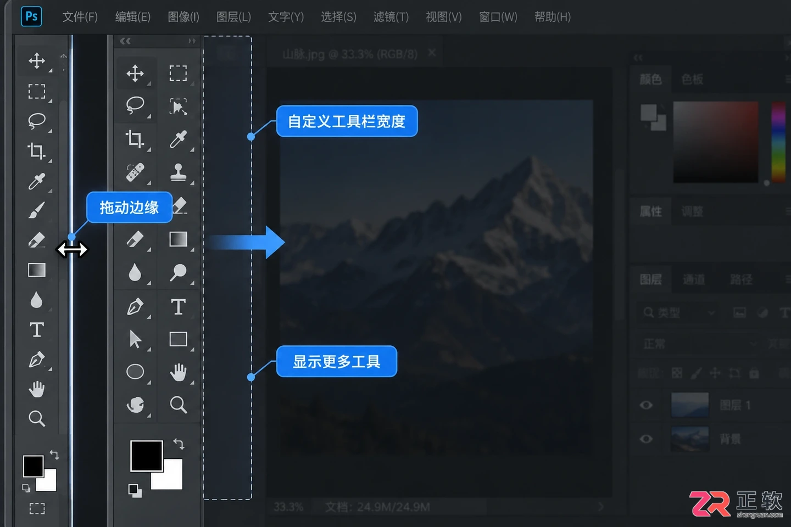Viewport: 791px width, 527px height.
Task: Click globe-shaped tool beside two-column Zoom tool
Action: [135, 405]
